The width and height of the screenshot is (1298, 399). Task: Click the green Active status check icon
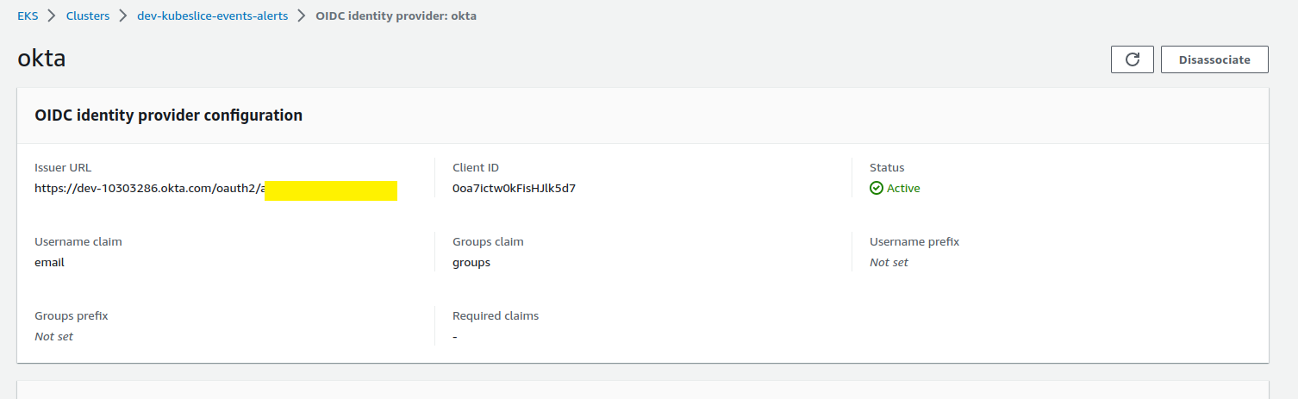click(x=877, y=188)
